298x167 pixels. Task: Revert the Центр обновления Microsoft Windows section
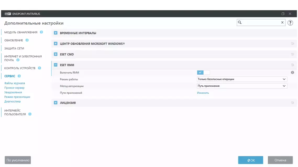(x=293, y=44)
